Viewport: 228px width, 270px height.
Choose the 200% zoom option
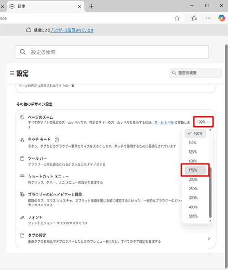click(x=195, y=180)
